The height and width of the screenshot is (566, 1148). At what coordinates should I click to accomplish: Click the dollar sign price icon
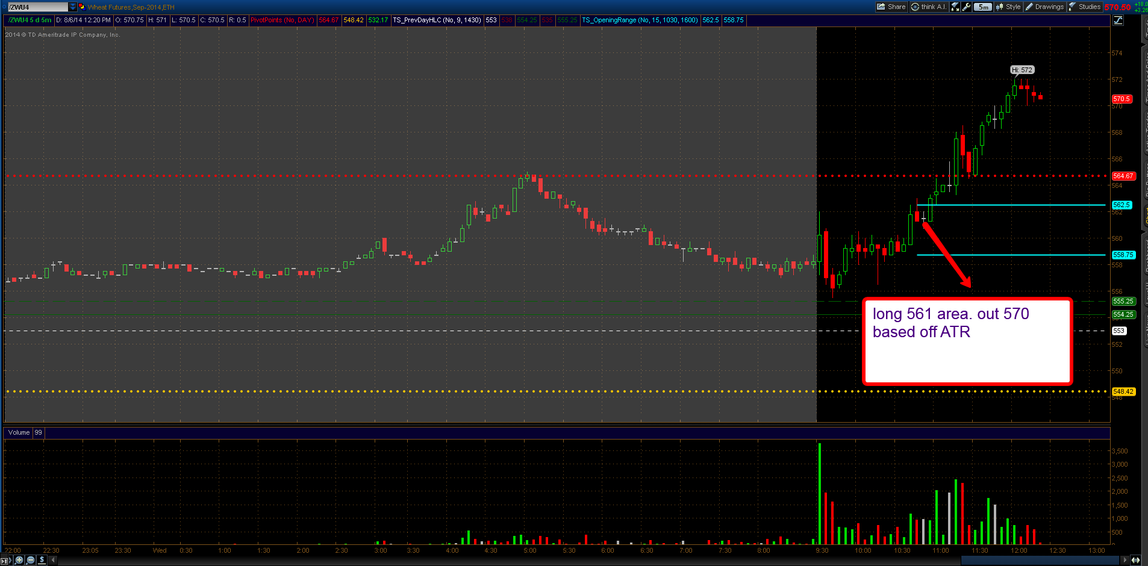pos(42,560)
